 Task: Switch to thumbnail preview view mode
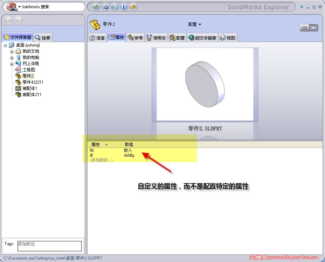click(x=314, y=28)
